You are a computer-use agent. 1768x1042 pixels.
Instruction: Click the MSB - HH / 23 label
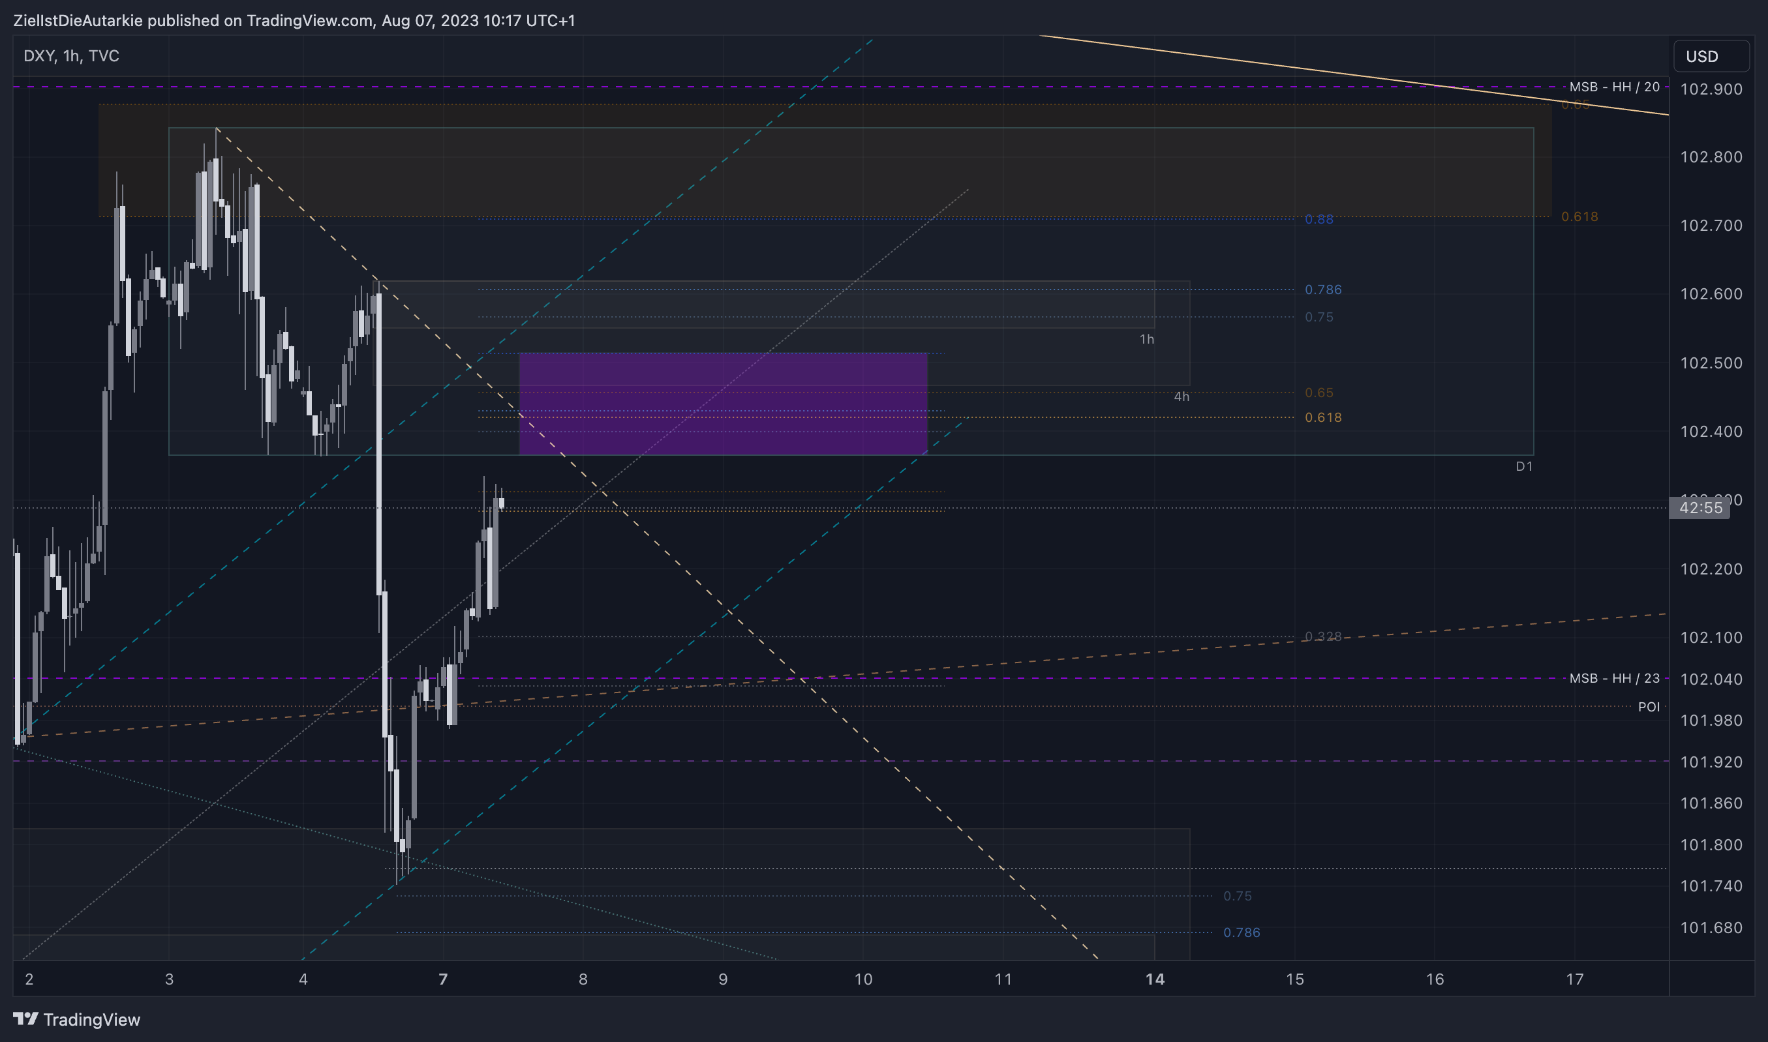[1614, 678]
